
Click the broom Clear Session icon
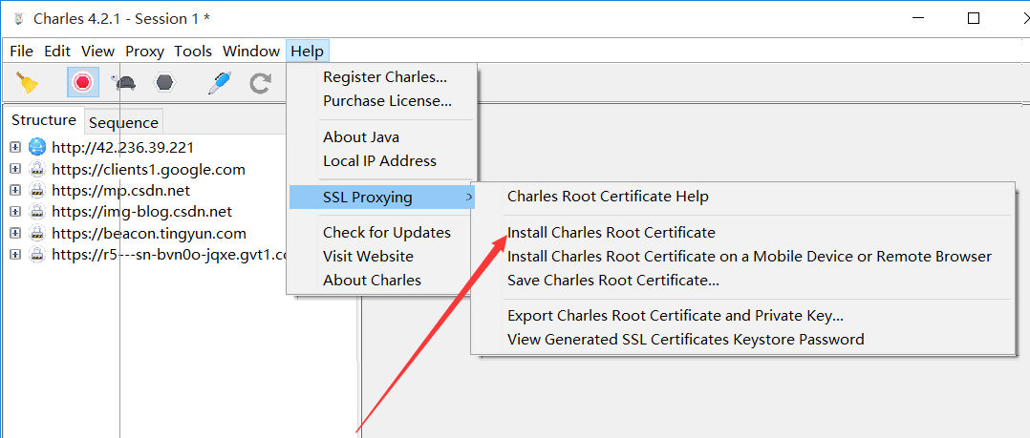(x=28, y=83)
